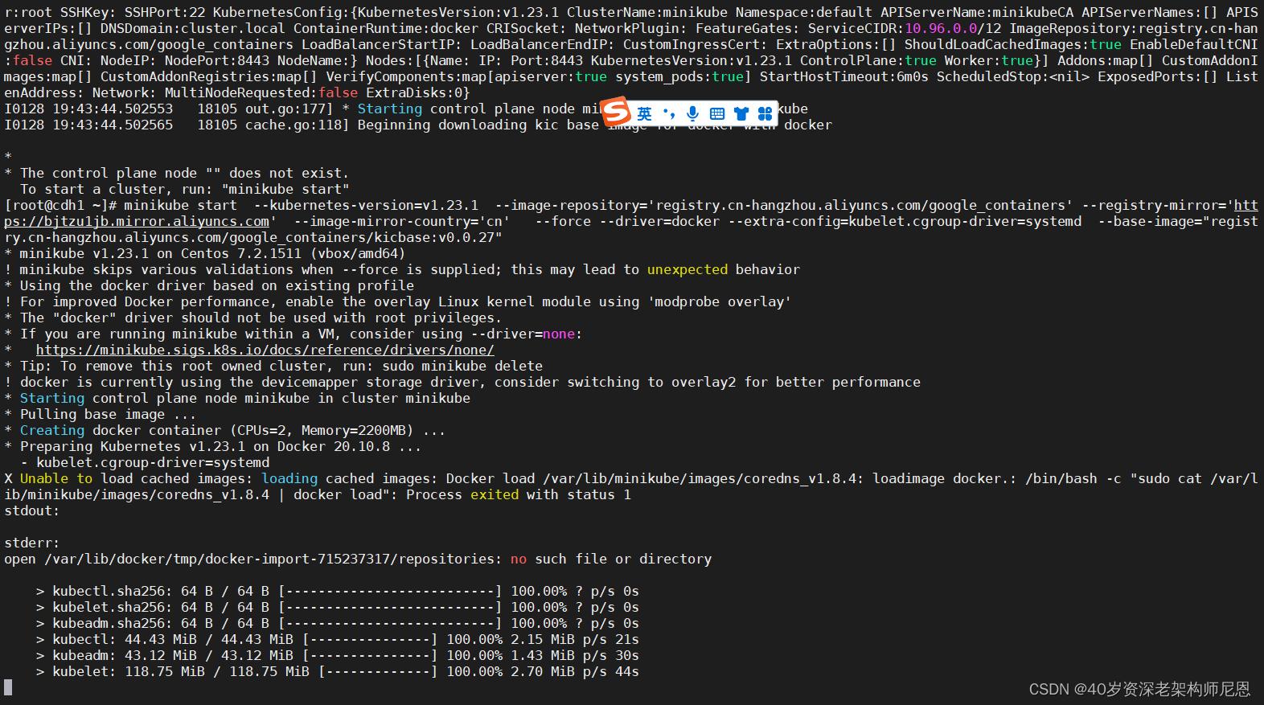Screen dimensions: 1264x705
Task: Click the "Unable to" error text
Action: [x=55, y=478]
